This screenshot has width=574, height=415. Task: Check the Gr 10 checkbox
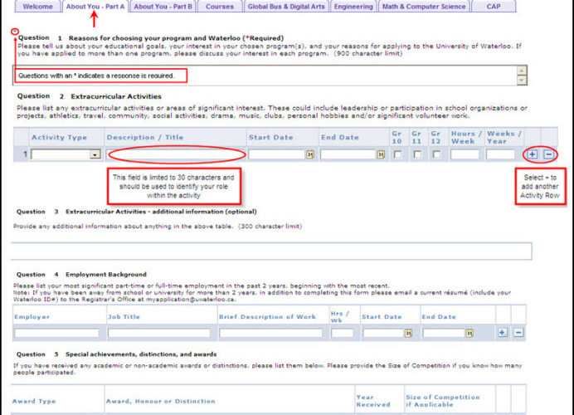click(396, 154)
